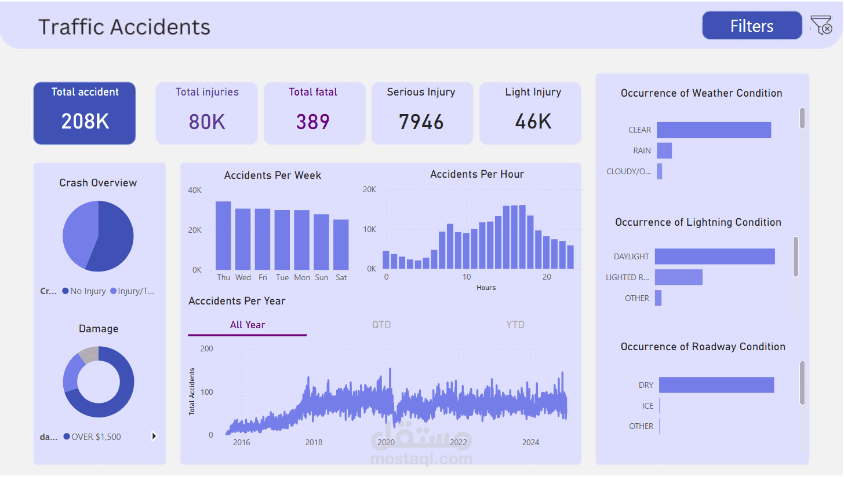Click the Light Injury card showing 46K
844x477 pixels.
tap(530, 113)
